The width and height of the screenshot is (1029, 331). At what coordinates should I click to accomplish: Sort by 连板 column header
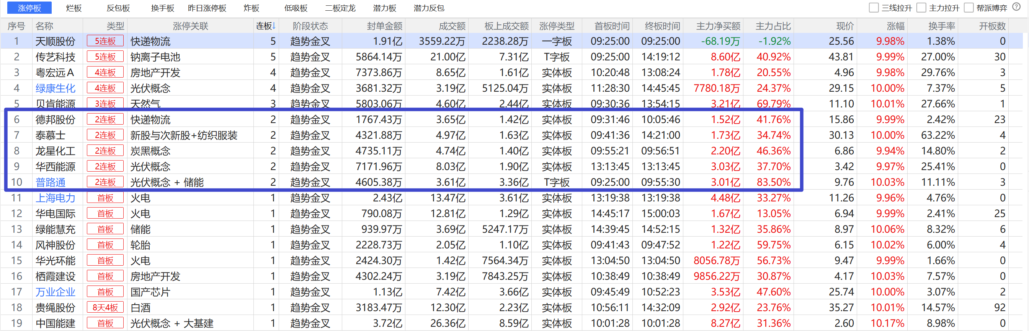[x=266, y=26]
